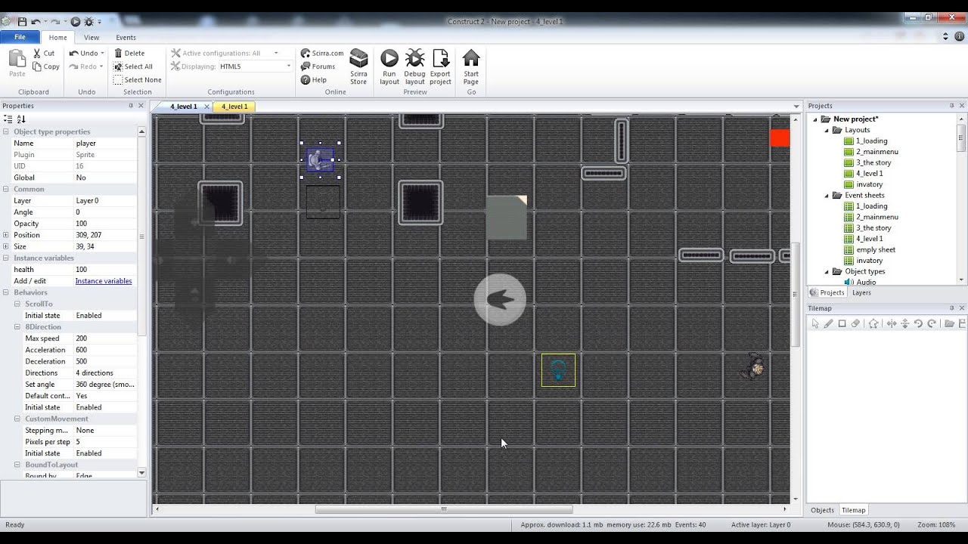Click the Tilemap arrow pointer tool
The image size is (968, 544).
814,323
